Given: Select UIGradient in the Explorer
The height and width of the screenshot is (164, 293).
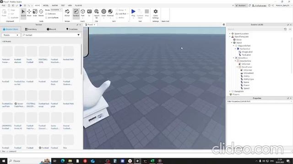Looking at the screenshot, I should [x=248, y=73].
